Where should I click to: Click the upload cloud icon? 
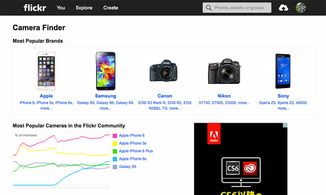(x=283, y=8)
